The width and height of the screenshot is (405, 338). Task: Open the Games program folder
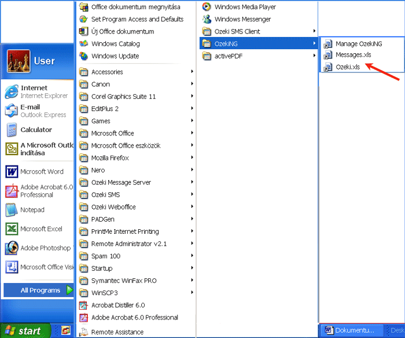(x=137, y=121)
